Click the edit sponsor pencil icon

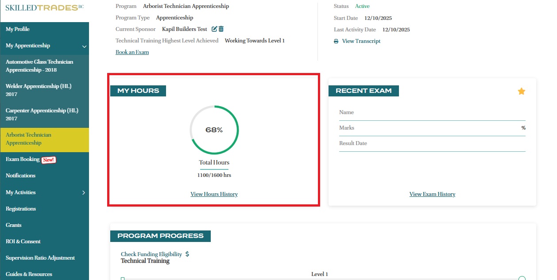pyautogui.click(x=214, y=29)
